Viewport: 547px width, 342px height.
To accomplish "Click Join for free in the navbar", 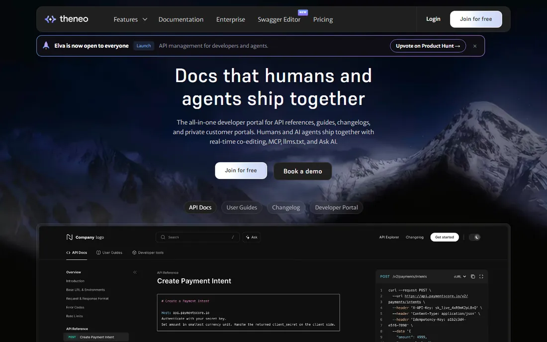I will pyautogui.click(x=476, y=19).
